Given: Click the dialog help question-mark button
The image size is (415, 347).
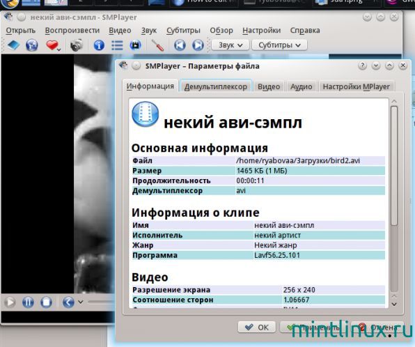Looking at the screenshot, I should click(362, 65).
